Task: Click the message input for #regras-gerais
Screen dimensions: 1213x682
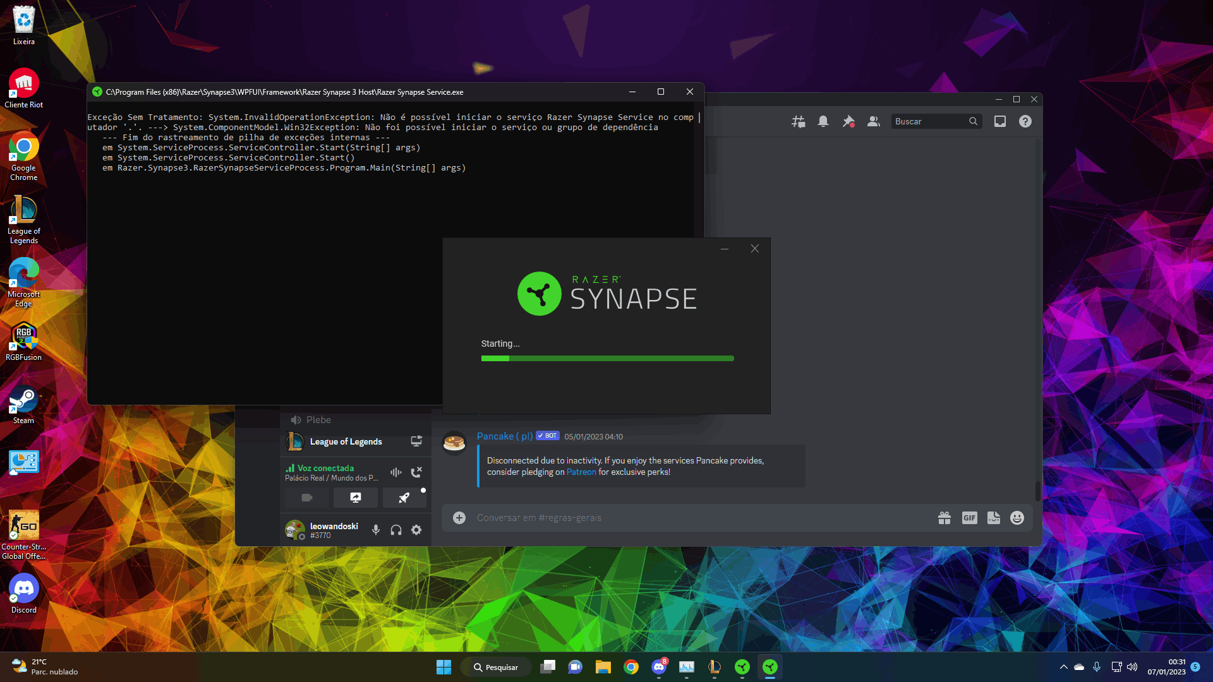Action: (701, 518)
